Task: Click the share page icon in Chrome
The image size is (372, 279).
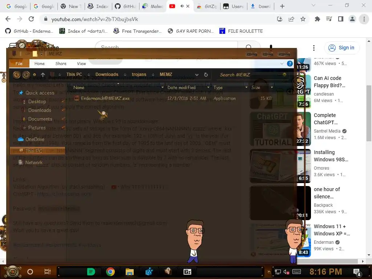Action: pos(291,19)
